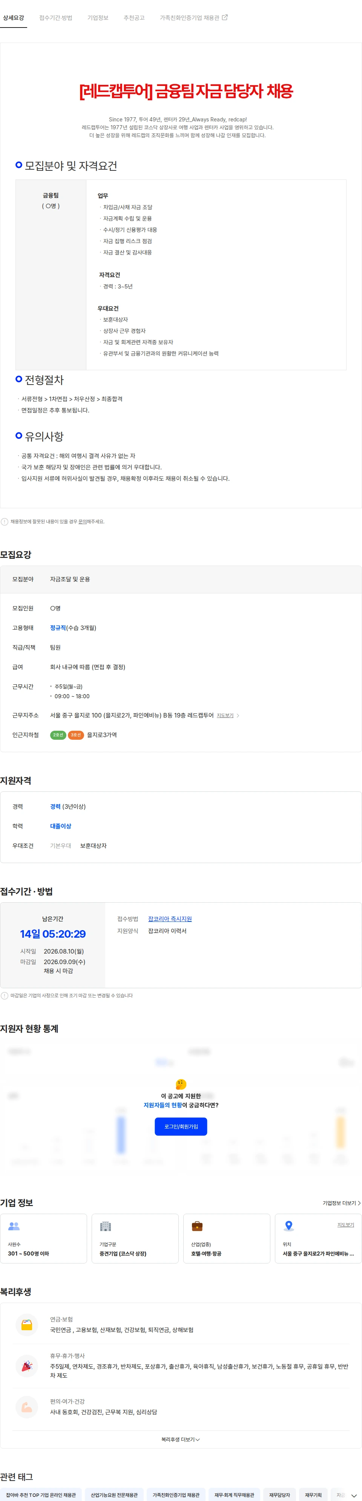Image resolution: width=362 pixels, height=1501 pixels.
Task: Click the deadline date 2026.09.09(수)
Action: pos(64,962)
